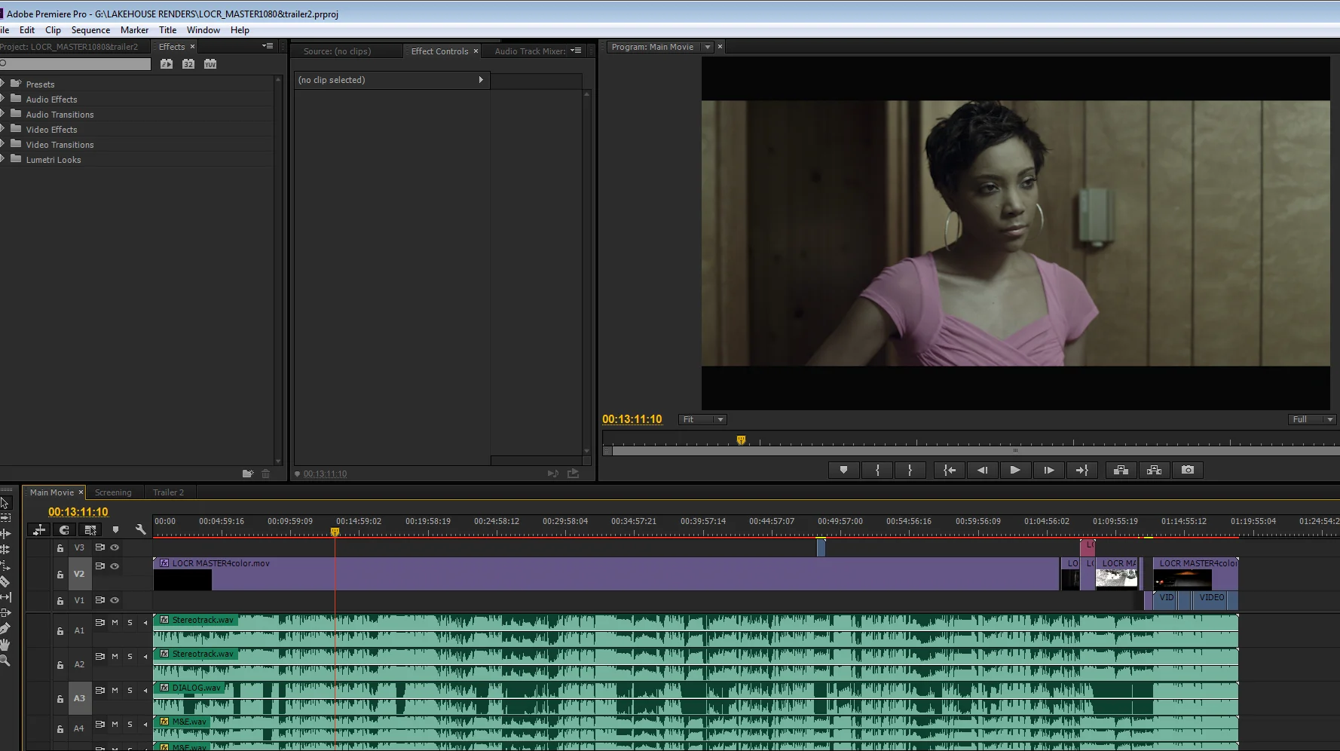Solo audio track A3
Screen dimensions: 1340x751
pyautogui.click(x=130, y=690)
